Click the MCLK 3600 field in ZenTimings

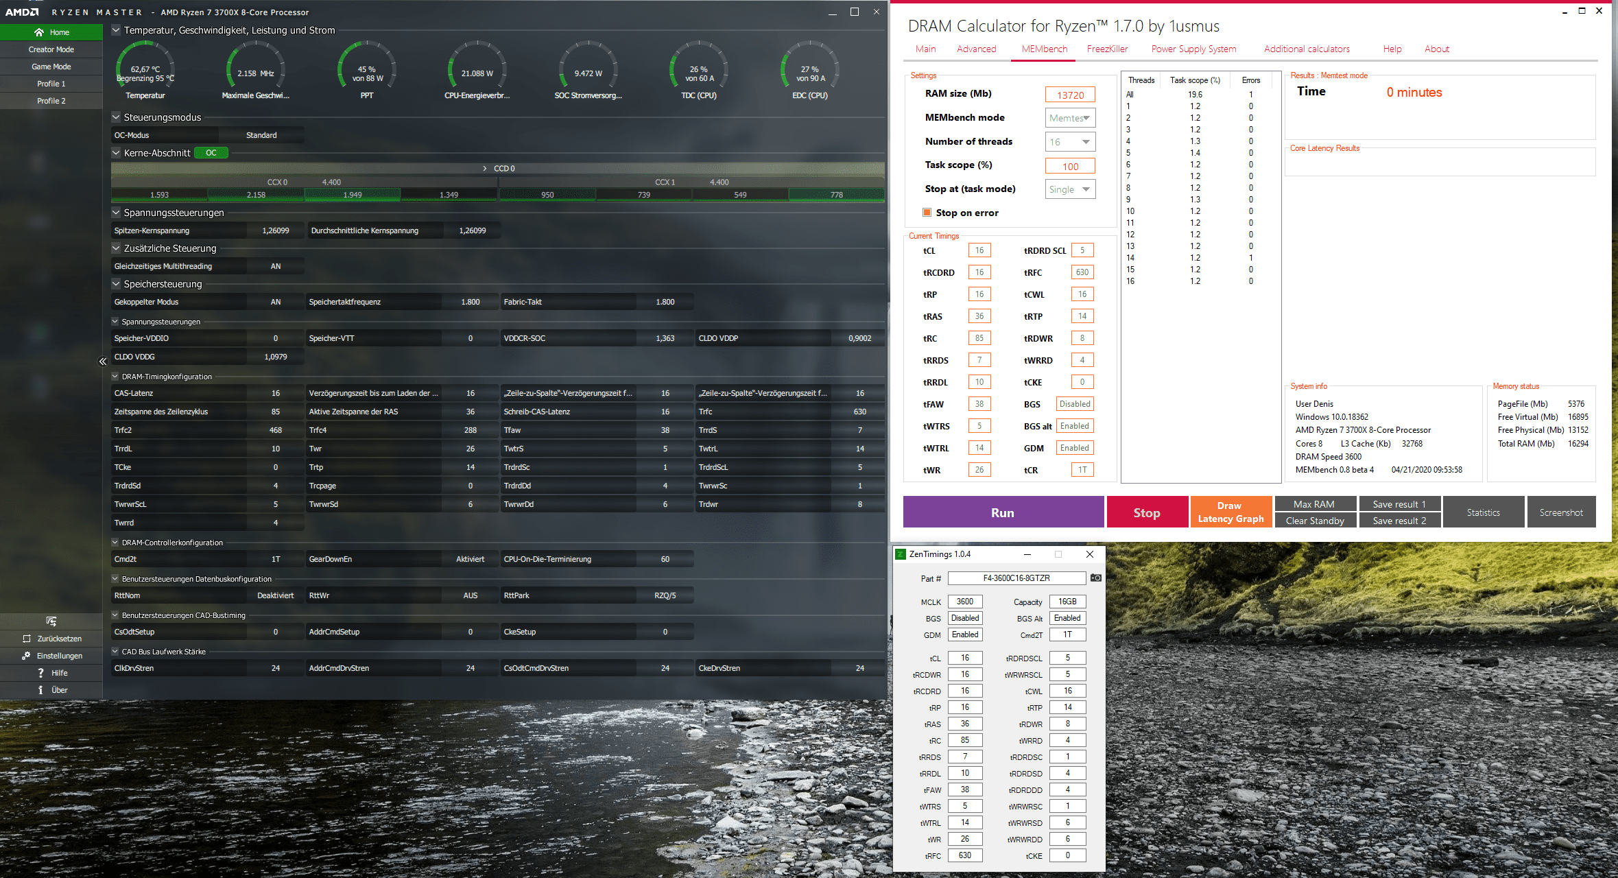point(965,602)
